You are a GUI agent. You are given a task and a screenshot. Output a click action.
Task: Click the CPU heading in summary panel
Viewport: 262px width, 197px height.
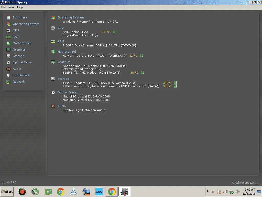tap(60, 28)
